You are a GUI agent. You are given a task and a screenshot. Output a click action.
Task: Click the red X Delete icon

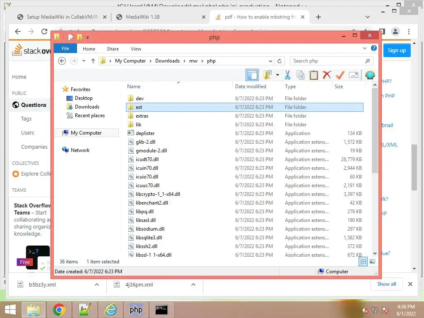click(x=327, y=75)
